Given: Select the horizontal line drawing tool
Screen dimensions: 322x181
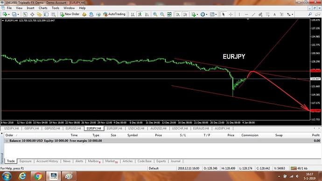Looking at the screenshot, I should 246,14.
